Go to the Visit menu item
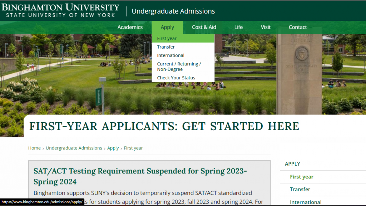This screenshot has width=366, height=206. click(266, 27)
